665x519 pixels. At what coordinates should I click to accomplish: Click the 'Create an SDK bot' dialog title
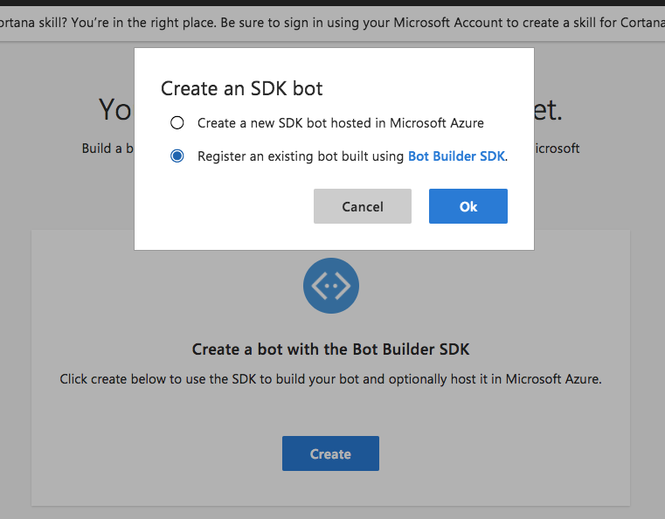pos(242,88)
